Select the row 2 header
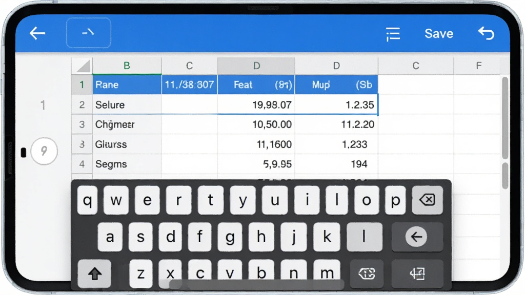This screenshot has width=525, height=295. click(82, 104)
